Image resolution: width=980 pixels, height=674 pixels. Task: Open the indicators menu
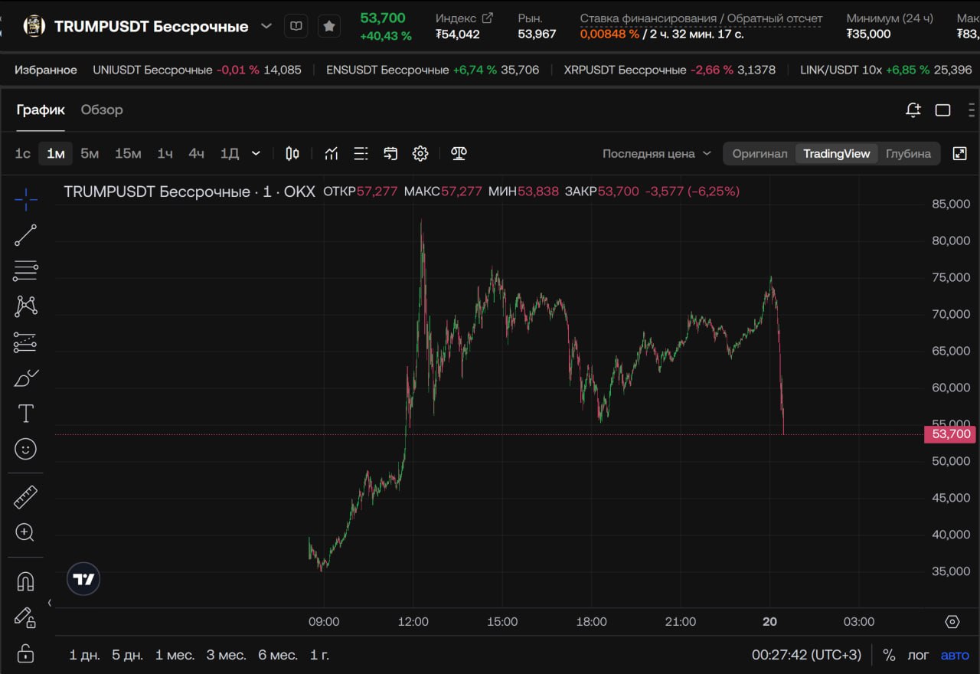coord(331,153)
